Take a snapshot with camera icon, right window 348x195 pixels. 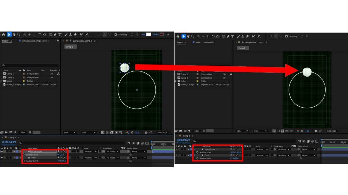[316, 131]
